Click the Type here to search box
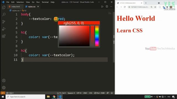Image resolution: width=177 pixels, height=99 pixels. click(25, 97)
